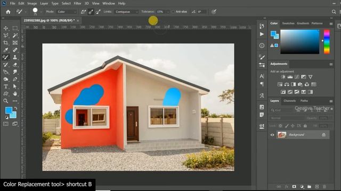Select the Magic Wand tool
Image resolution: width=341 pixels, height=191 pixels.
click(x=15, y=36)
